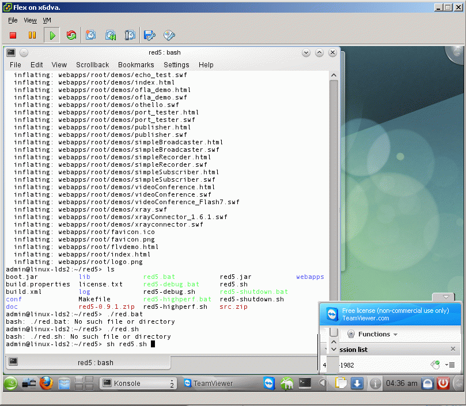Open Konsole Edit menu
The image size is (466, 406).
tap(36, 65)
